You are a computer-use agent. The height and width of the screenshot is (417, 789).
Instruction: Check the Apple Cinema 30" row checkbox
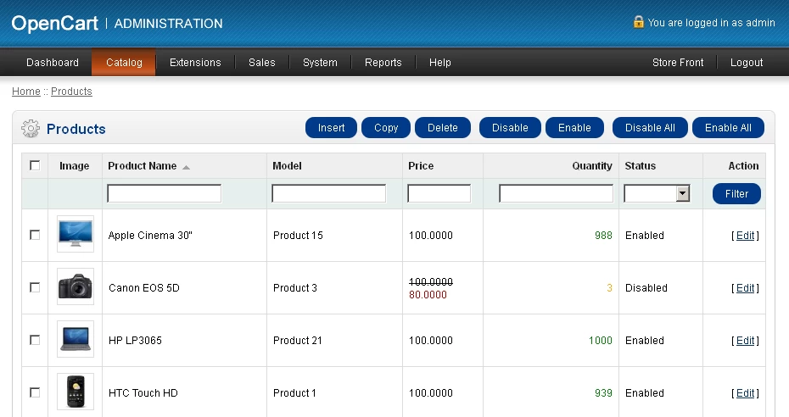tap(35, 235)
